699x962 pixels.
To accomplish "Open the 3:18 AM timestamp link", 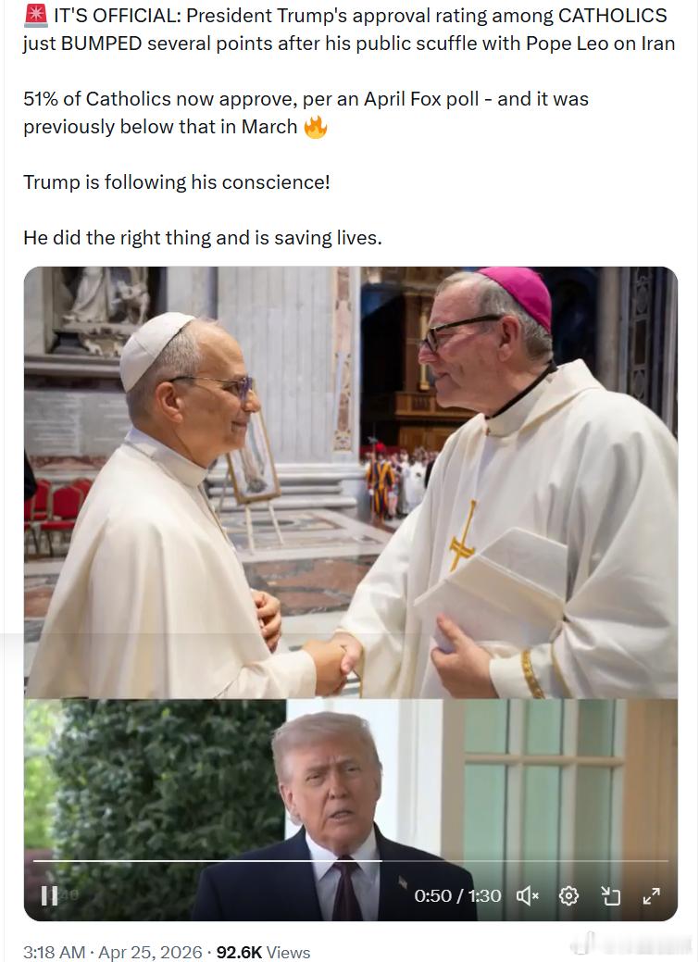I will [54, 952].
